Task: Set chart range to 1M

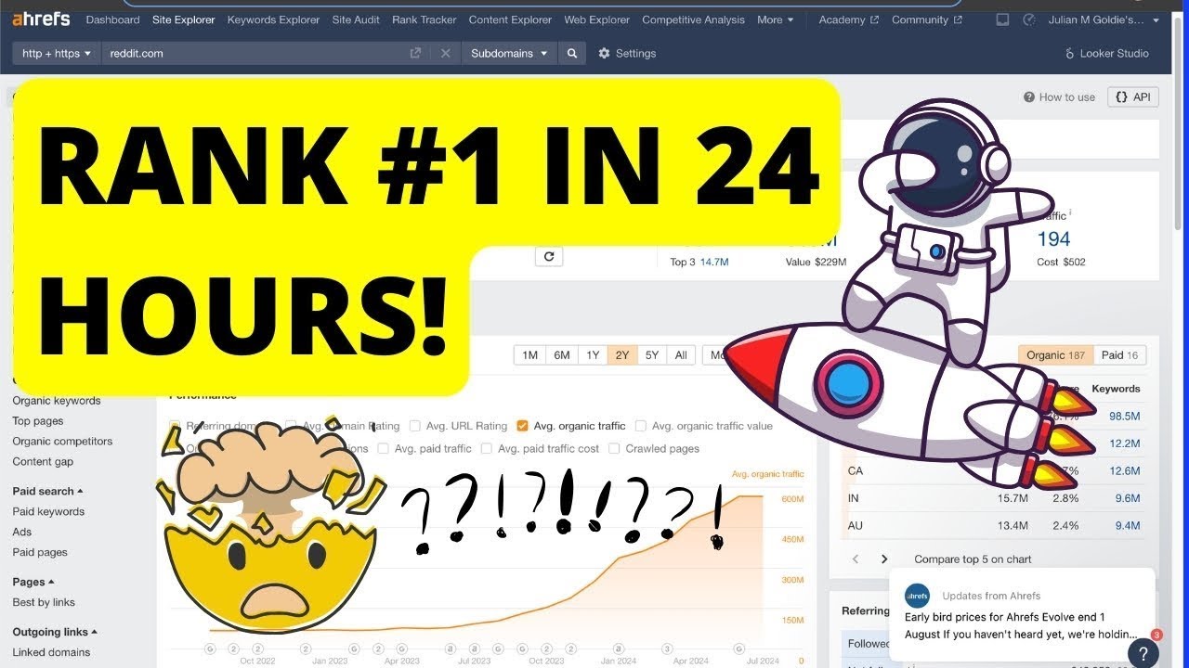Action: [x=529, y=354]
